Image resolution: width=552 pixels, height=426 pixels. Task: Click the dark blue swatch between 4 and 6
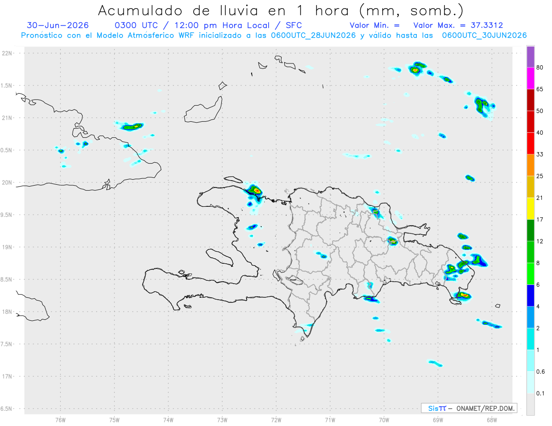531,295
